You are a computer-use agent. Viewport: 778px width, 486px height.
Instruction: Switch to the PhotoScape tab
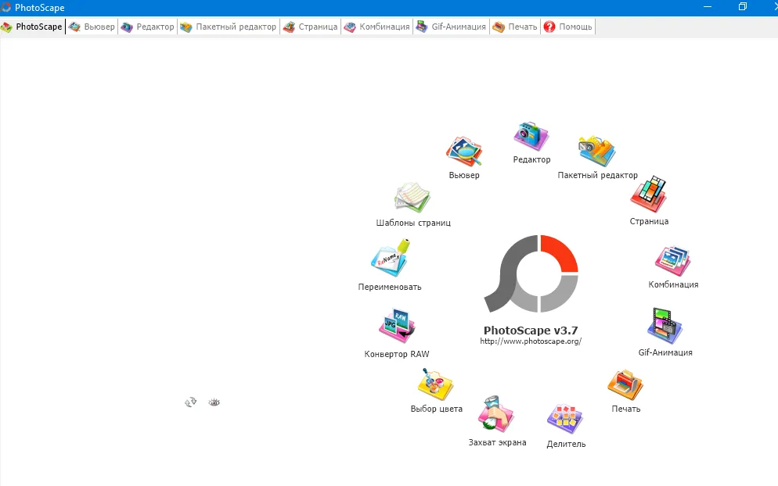[x=33, y=27]
